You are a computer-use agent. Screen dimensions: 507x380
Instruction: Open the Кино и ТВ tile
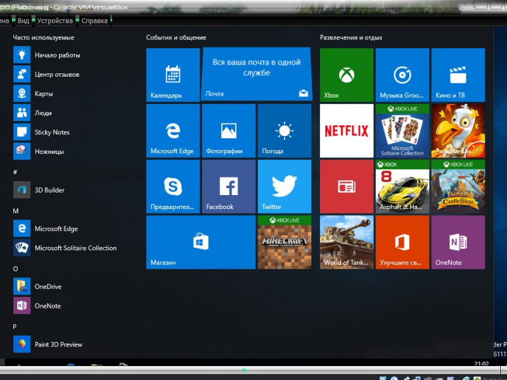pos(458,75)
